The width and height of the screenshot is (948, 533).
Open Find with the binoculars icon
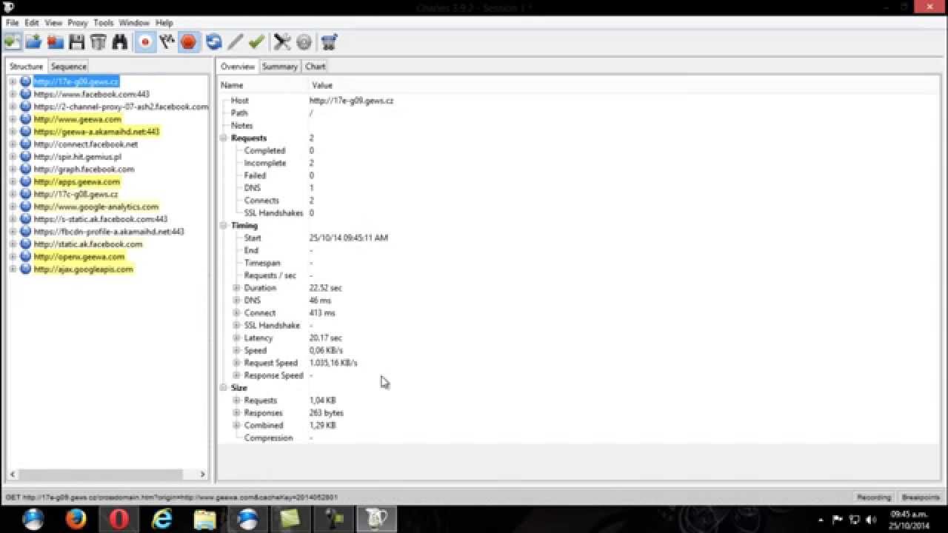(120, 42)
